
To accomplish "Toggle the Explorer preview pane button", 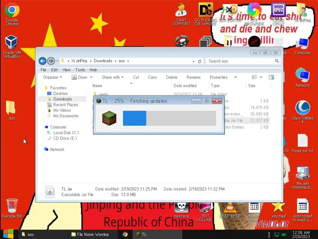I will click(271, 77).
